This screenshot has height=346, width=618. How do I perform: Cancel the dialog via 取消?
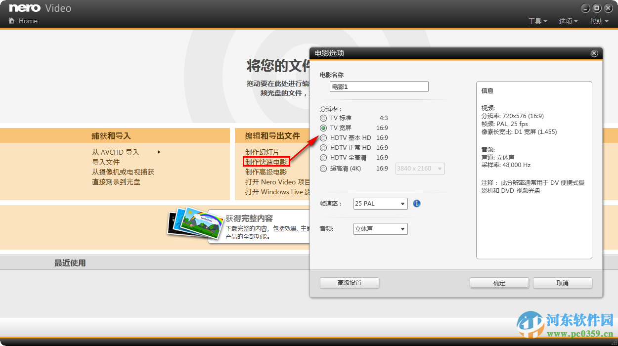pos(562,283)
